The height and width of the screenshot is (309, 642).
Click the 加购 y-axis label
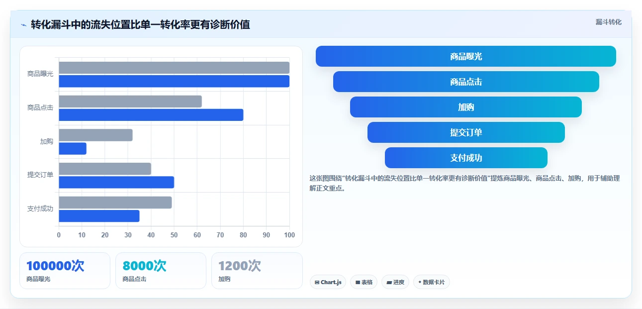[x=47, y=141]
